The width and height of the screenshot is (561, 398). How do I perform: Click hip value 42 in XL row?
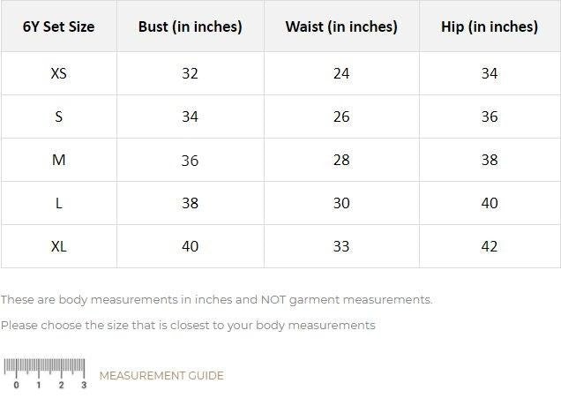(x=490, y=246)
